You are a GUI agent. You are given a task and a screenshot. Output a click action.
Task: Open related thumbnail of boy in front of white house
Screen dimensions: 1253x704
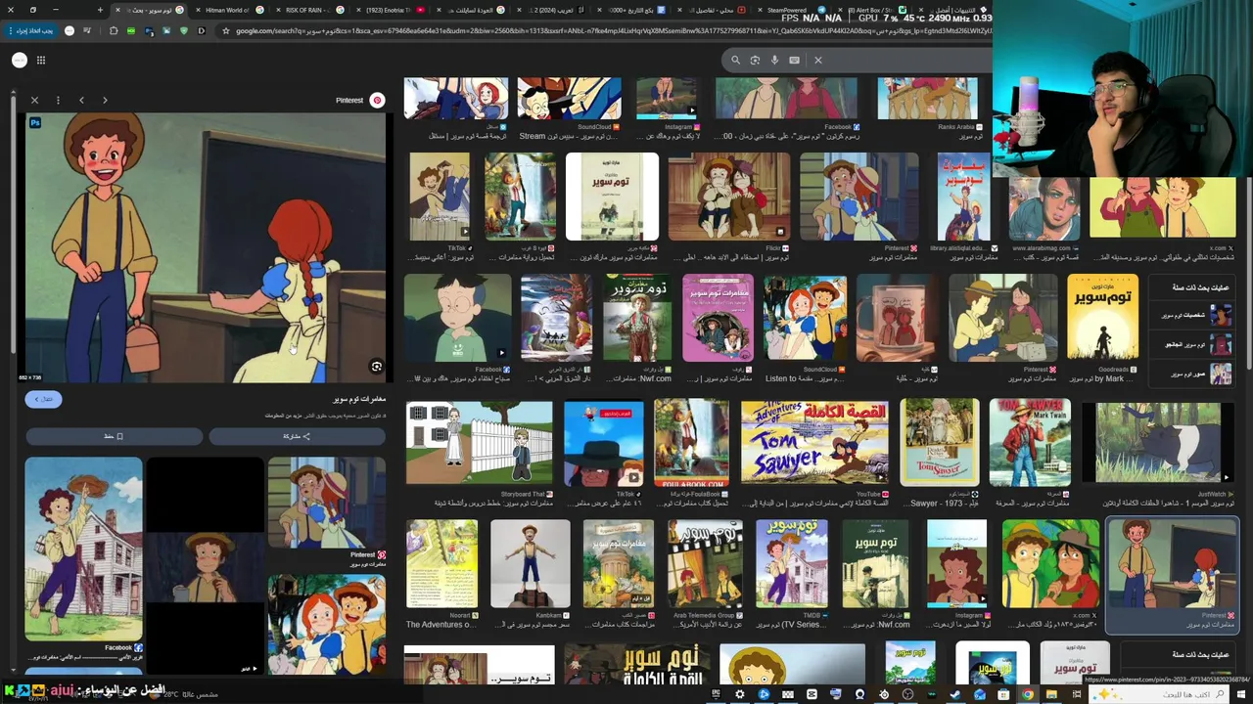point(83,549)
